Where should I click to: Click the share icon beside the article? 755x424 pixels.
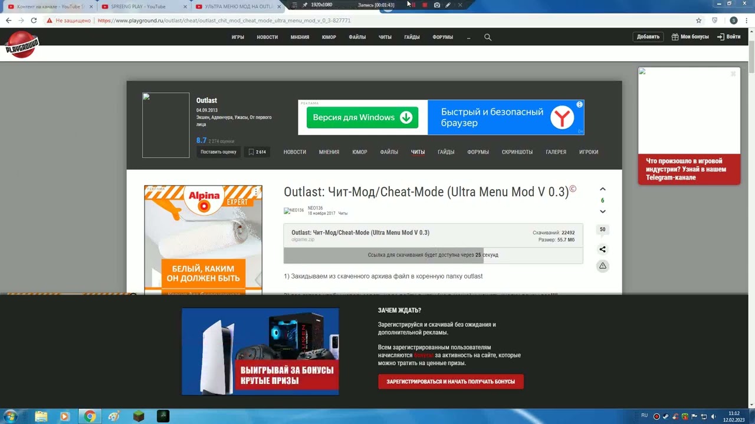(602, 249)
